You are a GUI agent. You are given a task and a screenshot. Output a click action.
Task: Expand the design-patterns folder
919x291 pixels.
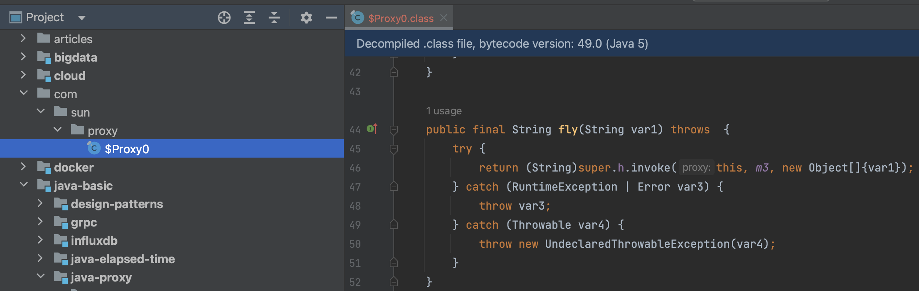[40, 203]
